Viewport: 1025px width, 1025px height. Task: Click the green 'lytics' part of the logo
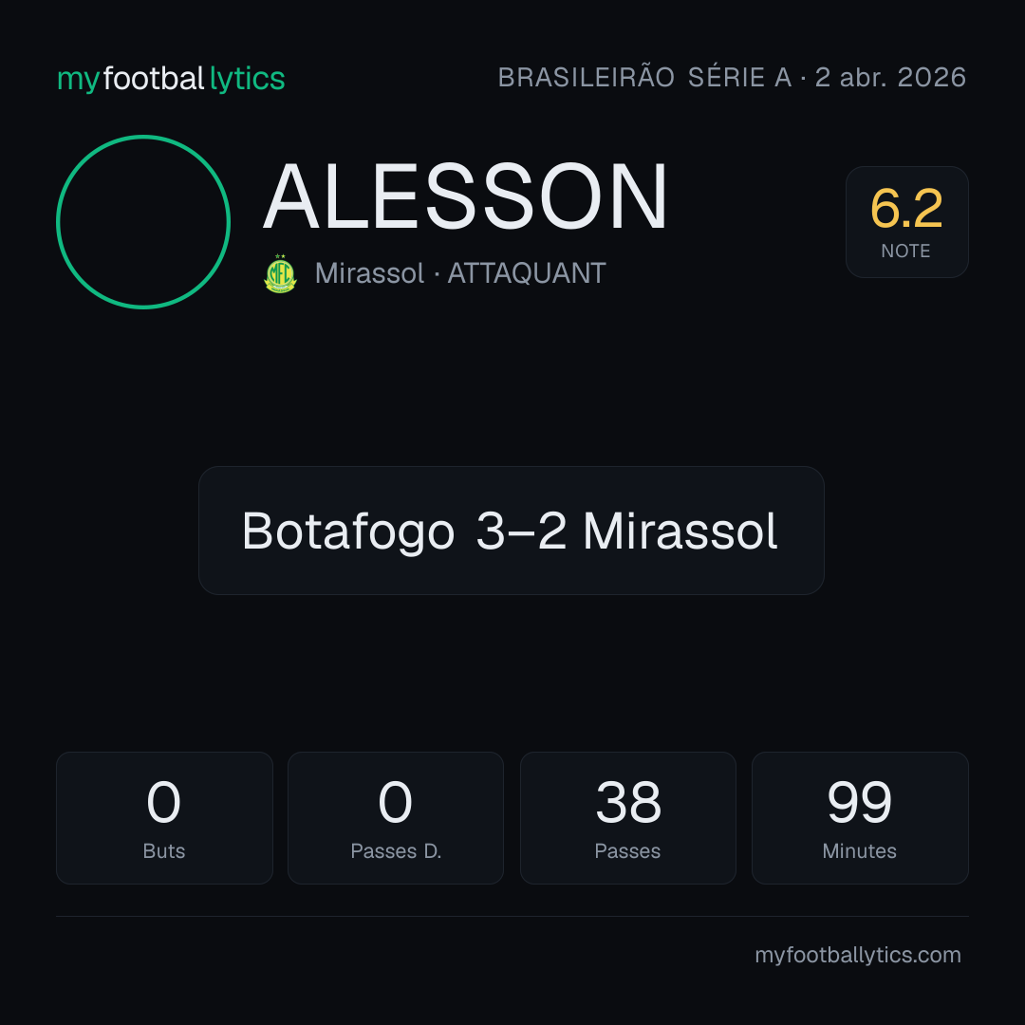pos(247,80)
